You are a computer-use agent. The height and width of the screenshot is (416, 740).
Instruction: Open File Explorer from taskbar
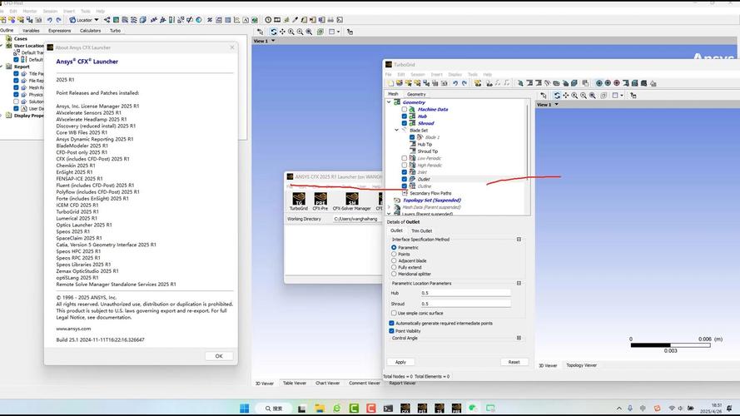click(320, 408)
